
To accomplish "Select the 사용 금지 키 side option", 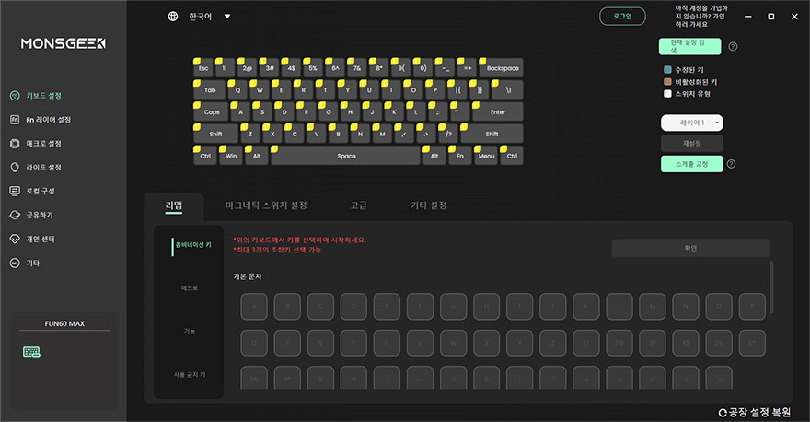I will [190, 374].
